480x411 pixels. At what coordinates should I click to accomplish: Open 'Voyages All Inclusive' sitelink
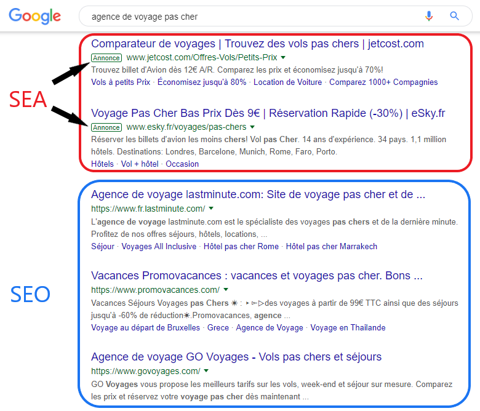[159, 247]
